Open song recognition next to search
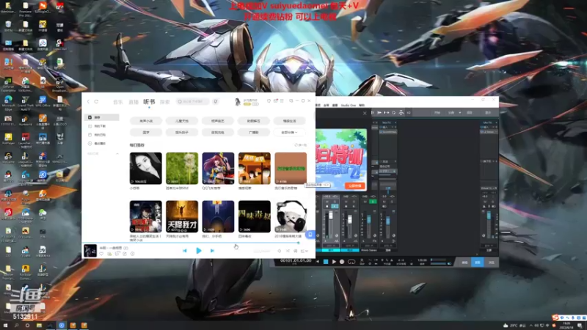This screenshot has height=330, width=587. point(216,101)
